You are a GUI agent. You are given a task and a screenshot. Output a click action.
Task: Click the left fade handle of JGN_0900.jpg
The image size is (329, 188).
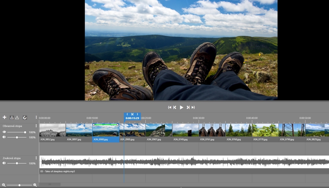click(94, 125)
